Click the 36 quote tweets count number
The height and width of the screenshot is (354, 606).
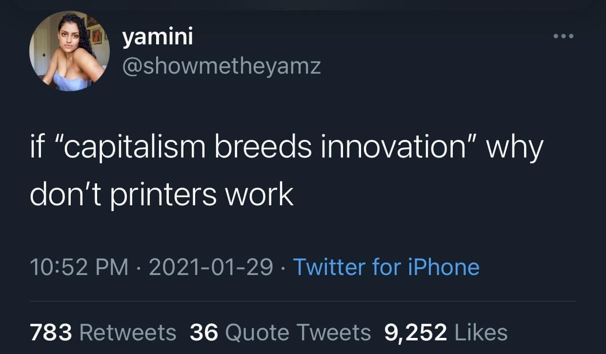tap(204, 333)
